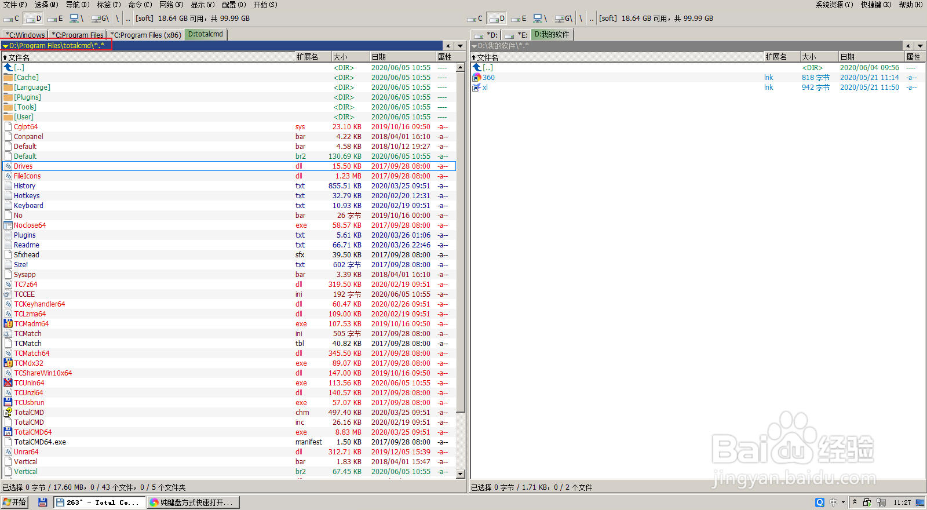This screenshot has height=510, width=927.
Task: Open the 网络(N) menu
Action: [x=171, y=5]
